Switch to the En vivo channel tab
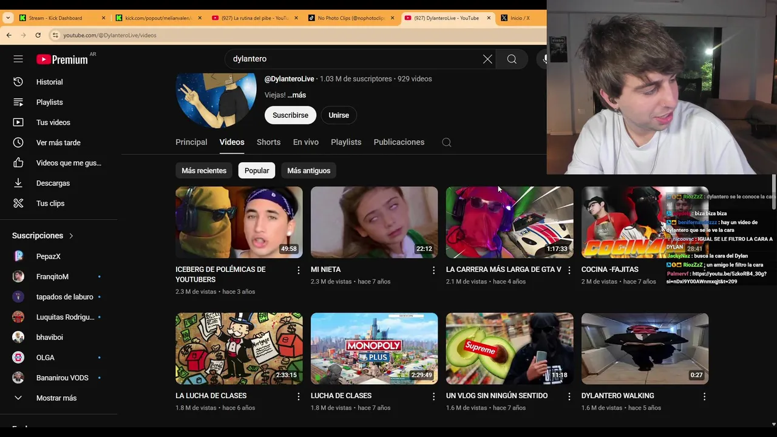This screenshot has width=777, height=437. pyautogui.click(x=306, y=142)
